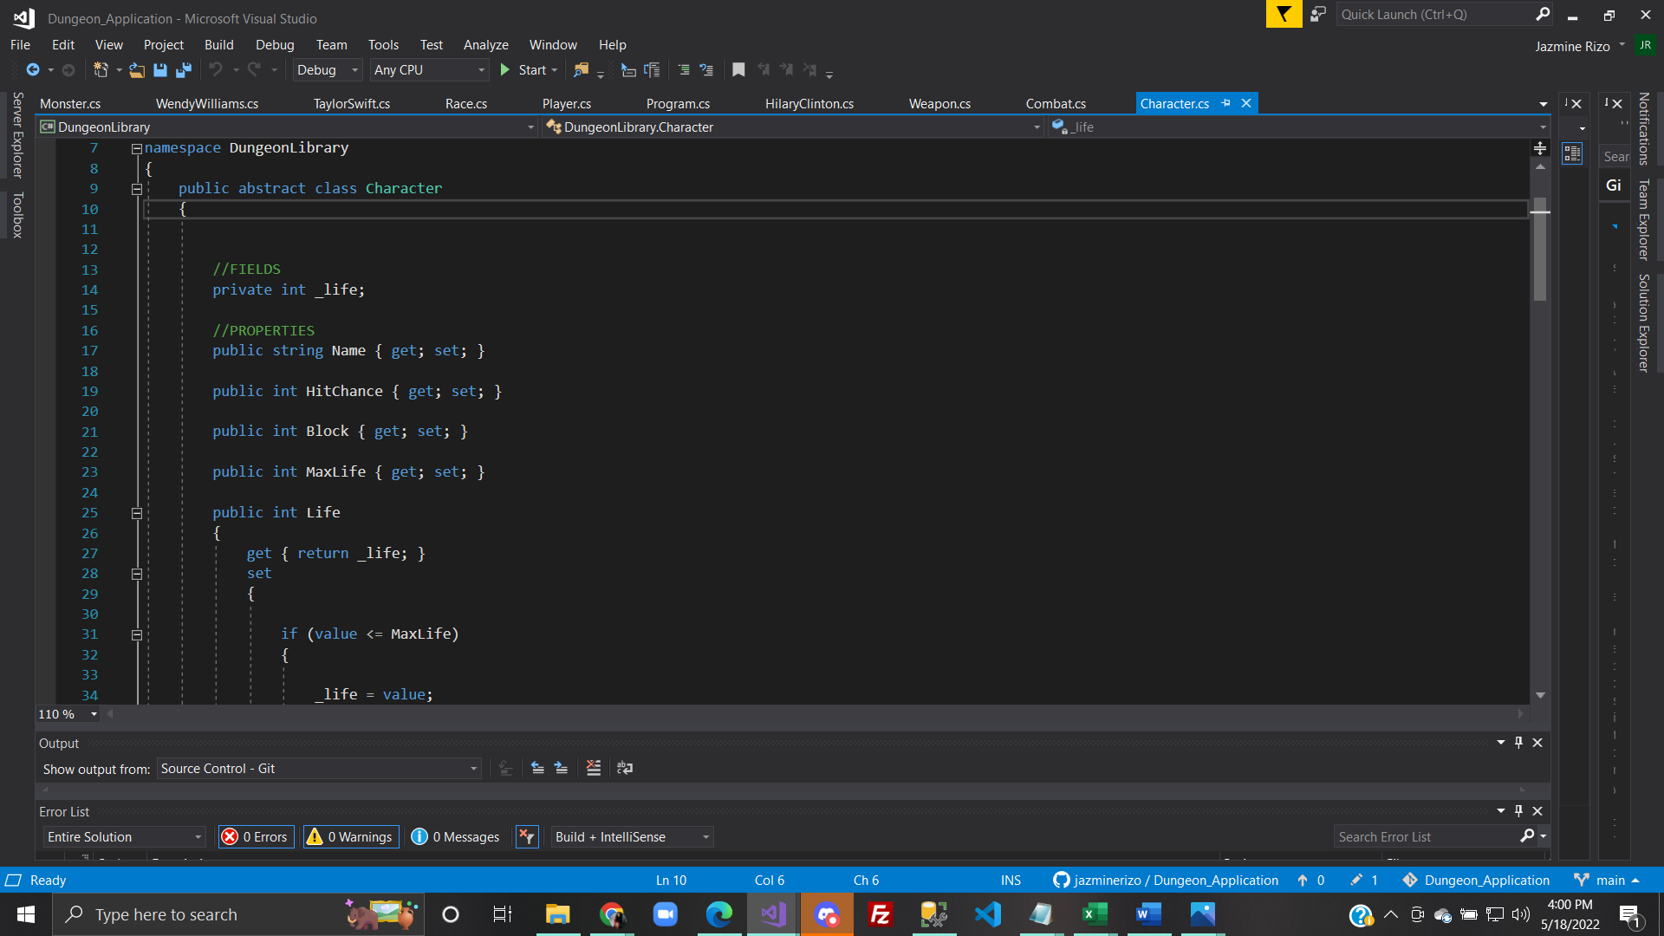Click Clear All in the Output panel
1664x936 pixels.
coord(594,768)
